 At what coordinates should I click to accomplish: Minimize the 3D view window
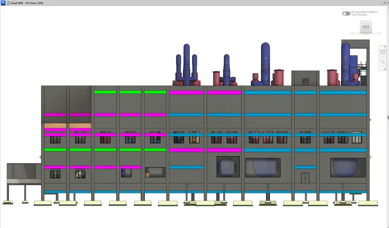point(381,3)
